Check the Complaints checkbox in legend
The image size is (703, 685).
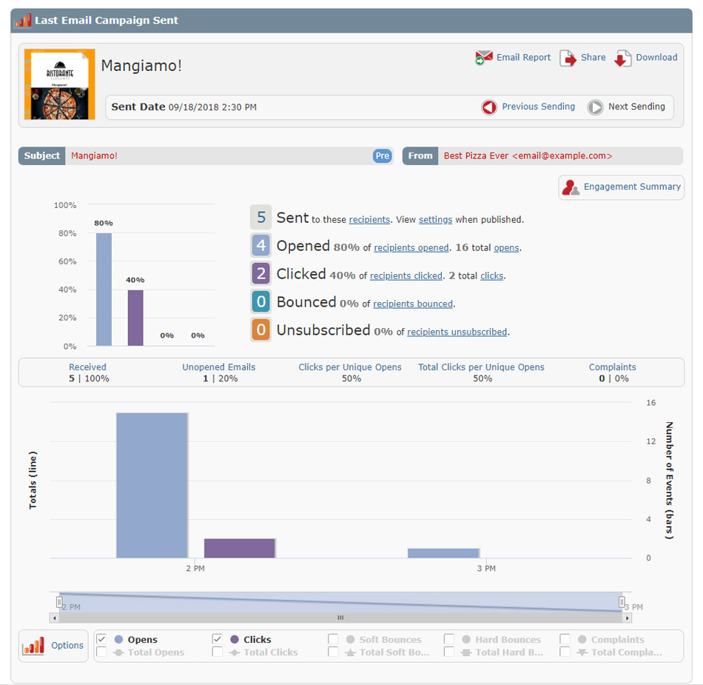565,639
